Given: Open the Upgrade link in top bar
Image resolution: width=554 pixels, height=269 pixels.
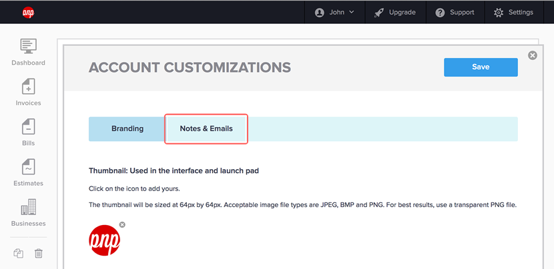Looking at the screenshot, I should [x=395, y=13].
